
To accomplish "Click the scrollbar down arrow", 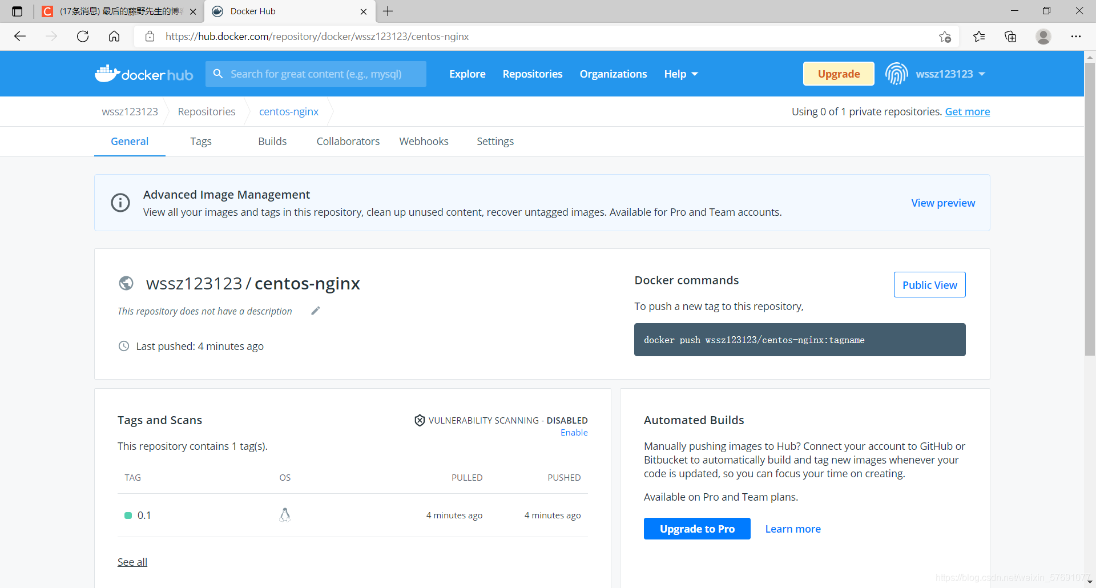I will (x=1090, y=582).
